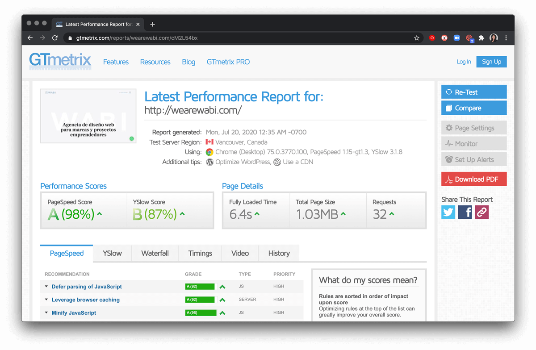The height and width of the screenshot is (350, 536).
Task: Expand Defer parsing of JavaScript triangle
Action: pyautogui.click(x=46, y=287)
